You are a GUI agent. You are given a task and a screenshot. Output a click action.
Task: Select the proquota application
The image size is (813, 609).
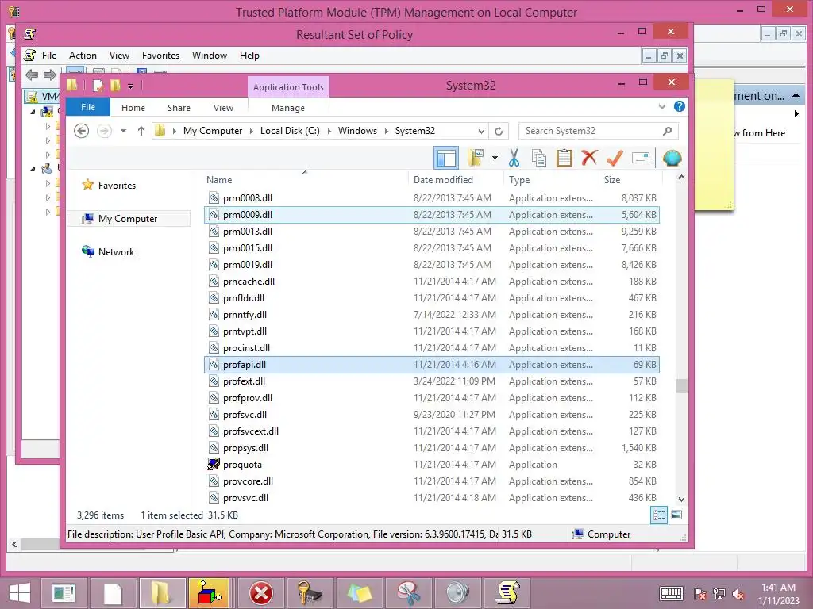(x=432, y=465)
